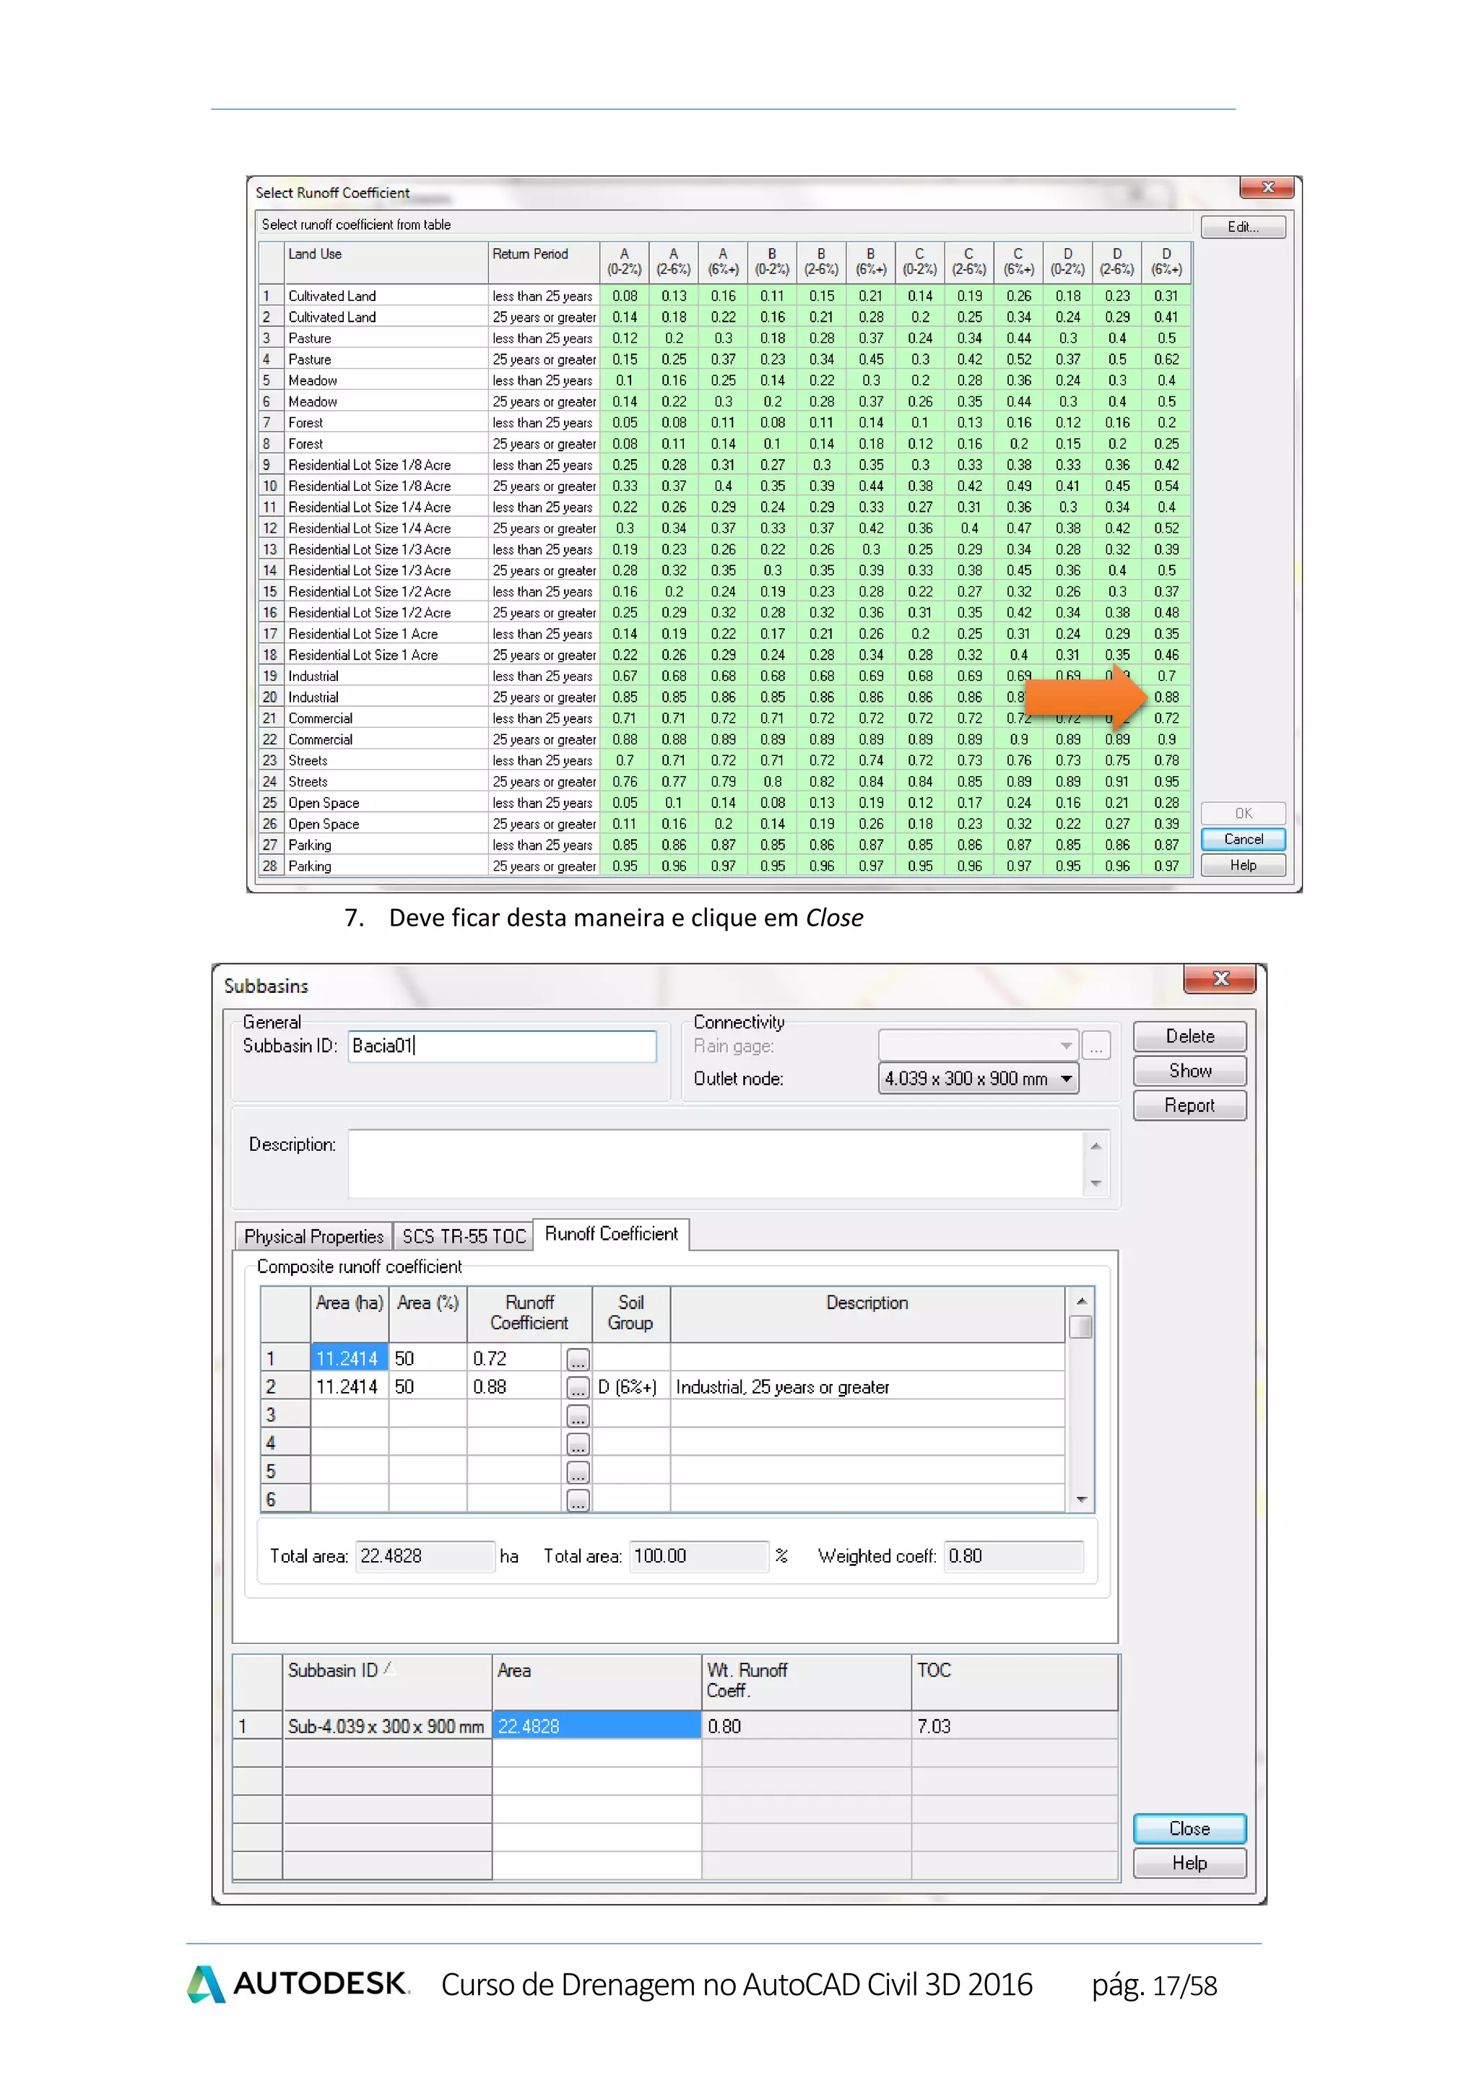
Task: Close the Subbasins window with the X button
Action: tap(1220, 979)
